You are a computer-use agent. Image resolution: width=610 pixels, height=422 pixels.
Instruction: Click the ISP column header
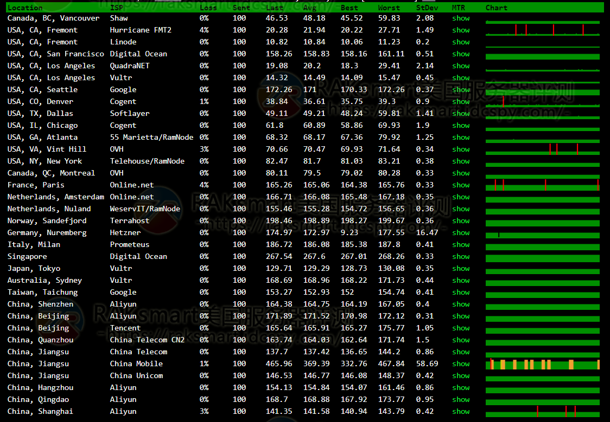[x=116, y=8]
